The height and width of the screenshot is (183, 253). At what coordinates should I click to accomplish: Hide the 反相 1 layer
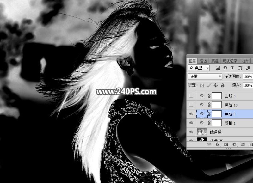[x=191, y=123]
